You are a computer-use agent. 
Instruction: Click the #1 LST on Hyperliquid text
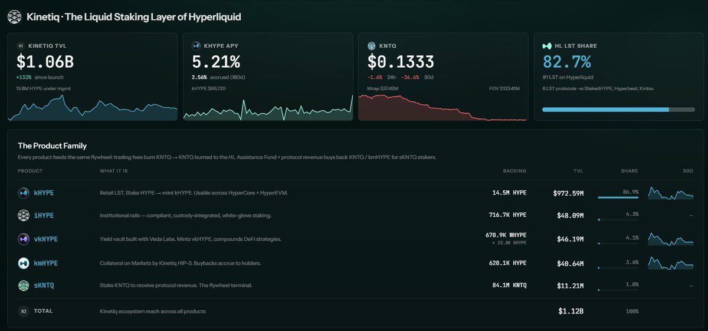568,77
